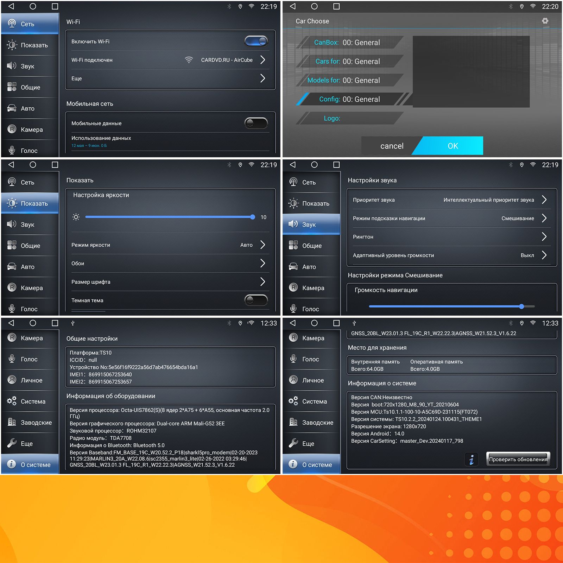Image resolution: width=563 pixels, height=563 pixels.
Task: Click the Wi-Fi signal icon beside CARDVD.RU - AirCube
Action: click(189, 60)
